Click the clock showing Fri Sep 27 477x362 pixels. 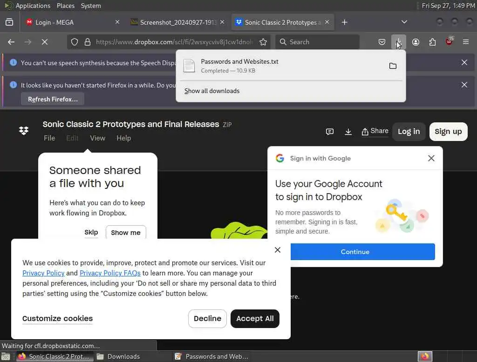coord(448,6)
